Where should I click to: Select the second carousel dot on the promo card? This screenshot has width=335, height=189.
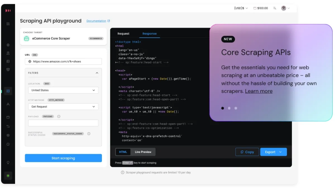(x=229, y=108)
